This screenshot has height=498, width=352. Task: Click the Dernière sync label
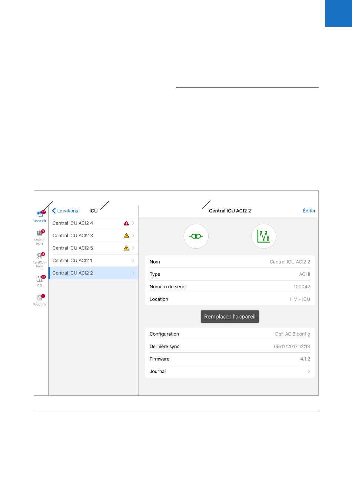165,346
